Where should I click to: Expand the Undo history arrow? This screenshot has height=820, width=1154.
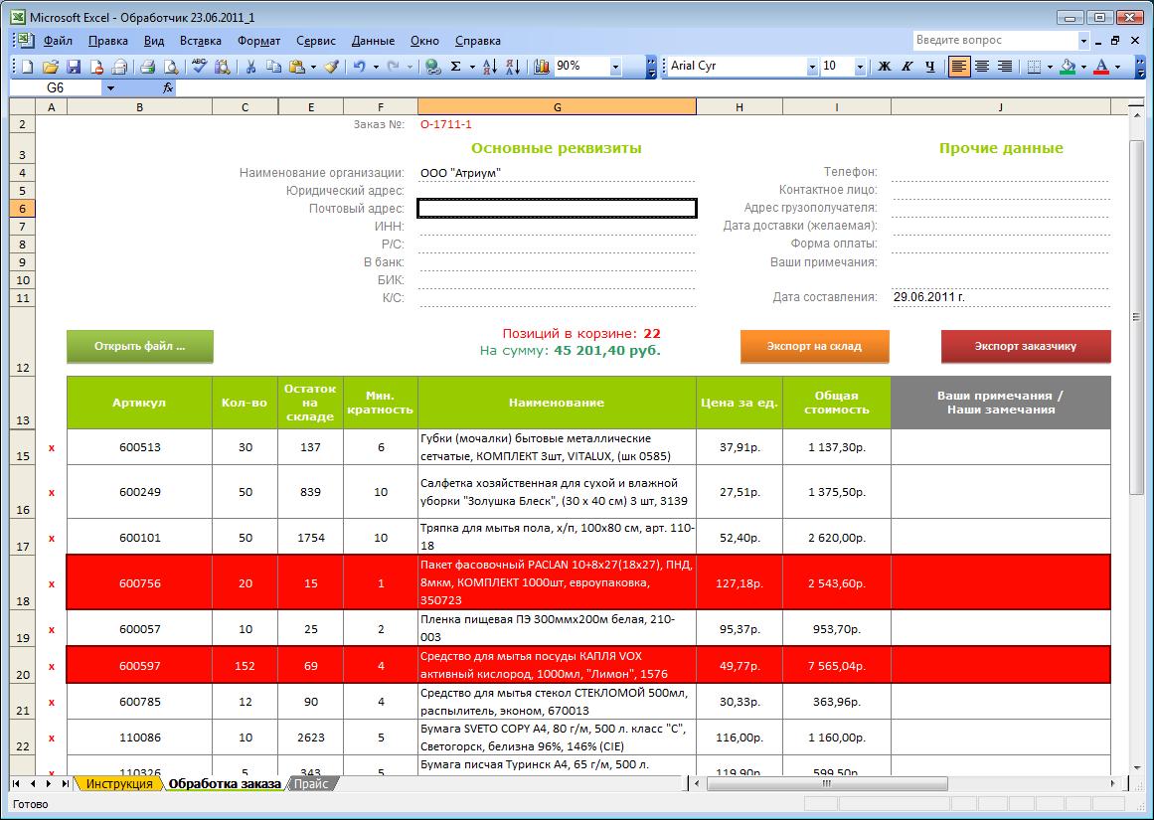point(376,67)
